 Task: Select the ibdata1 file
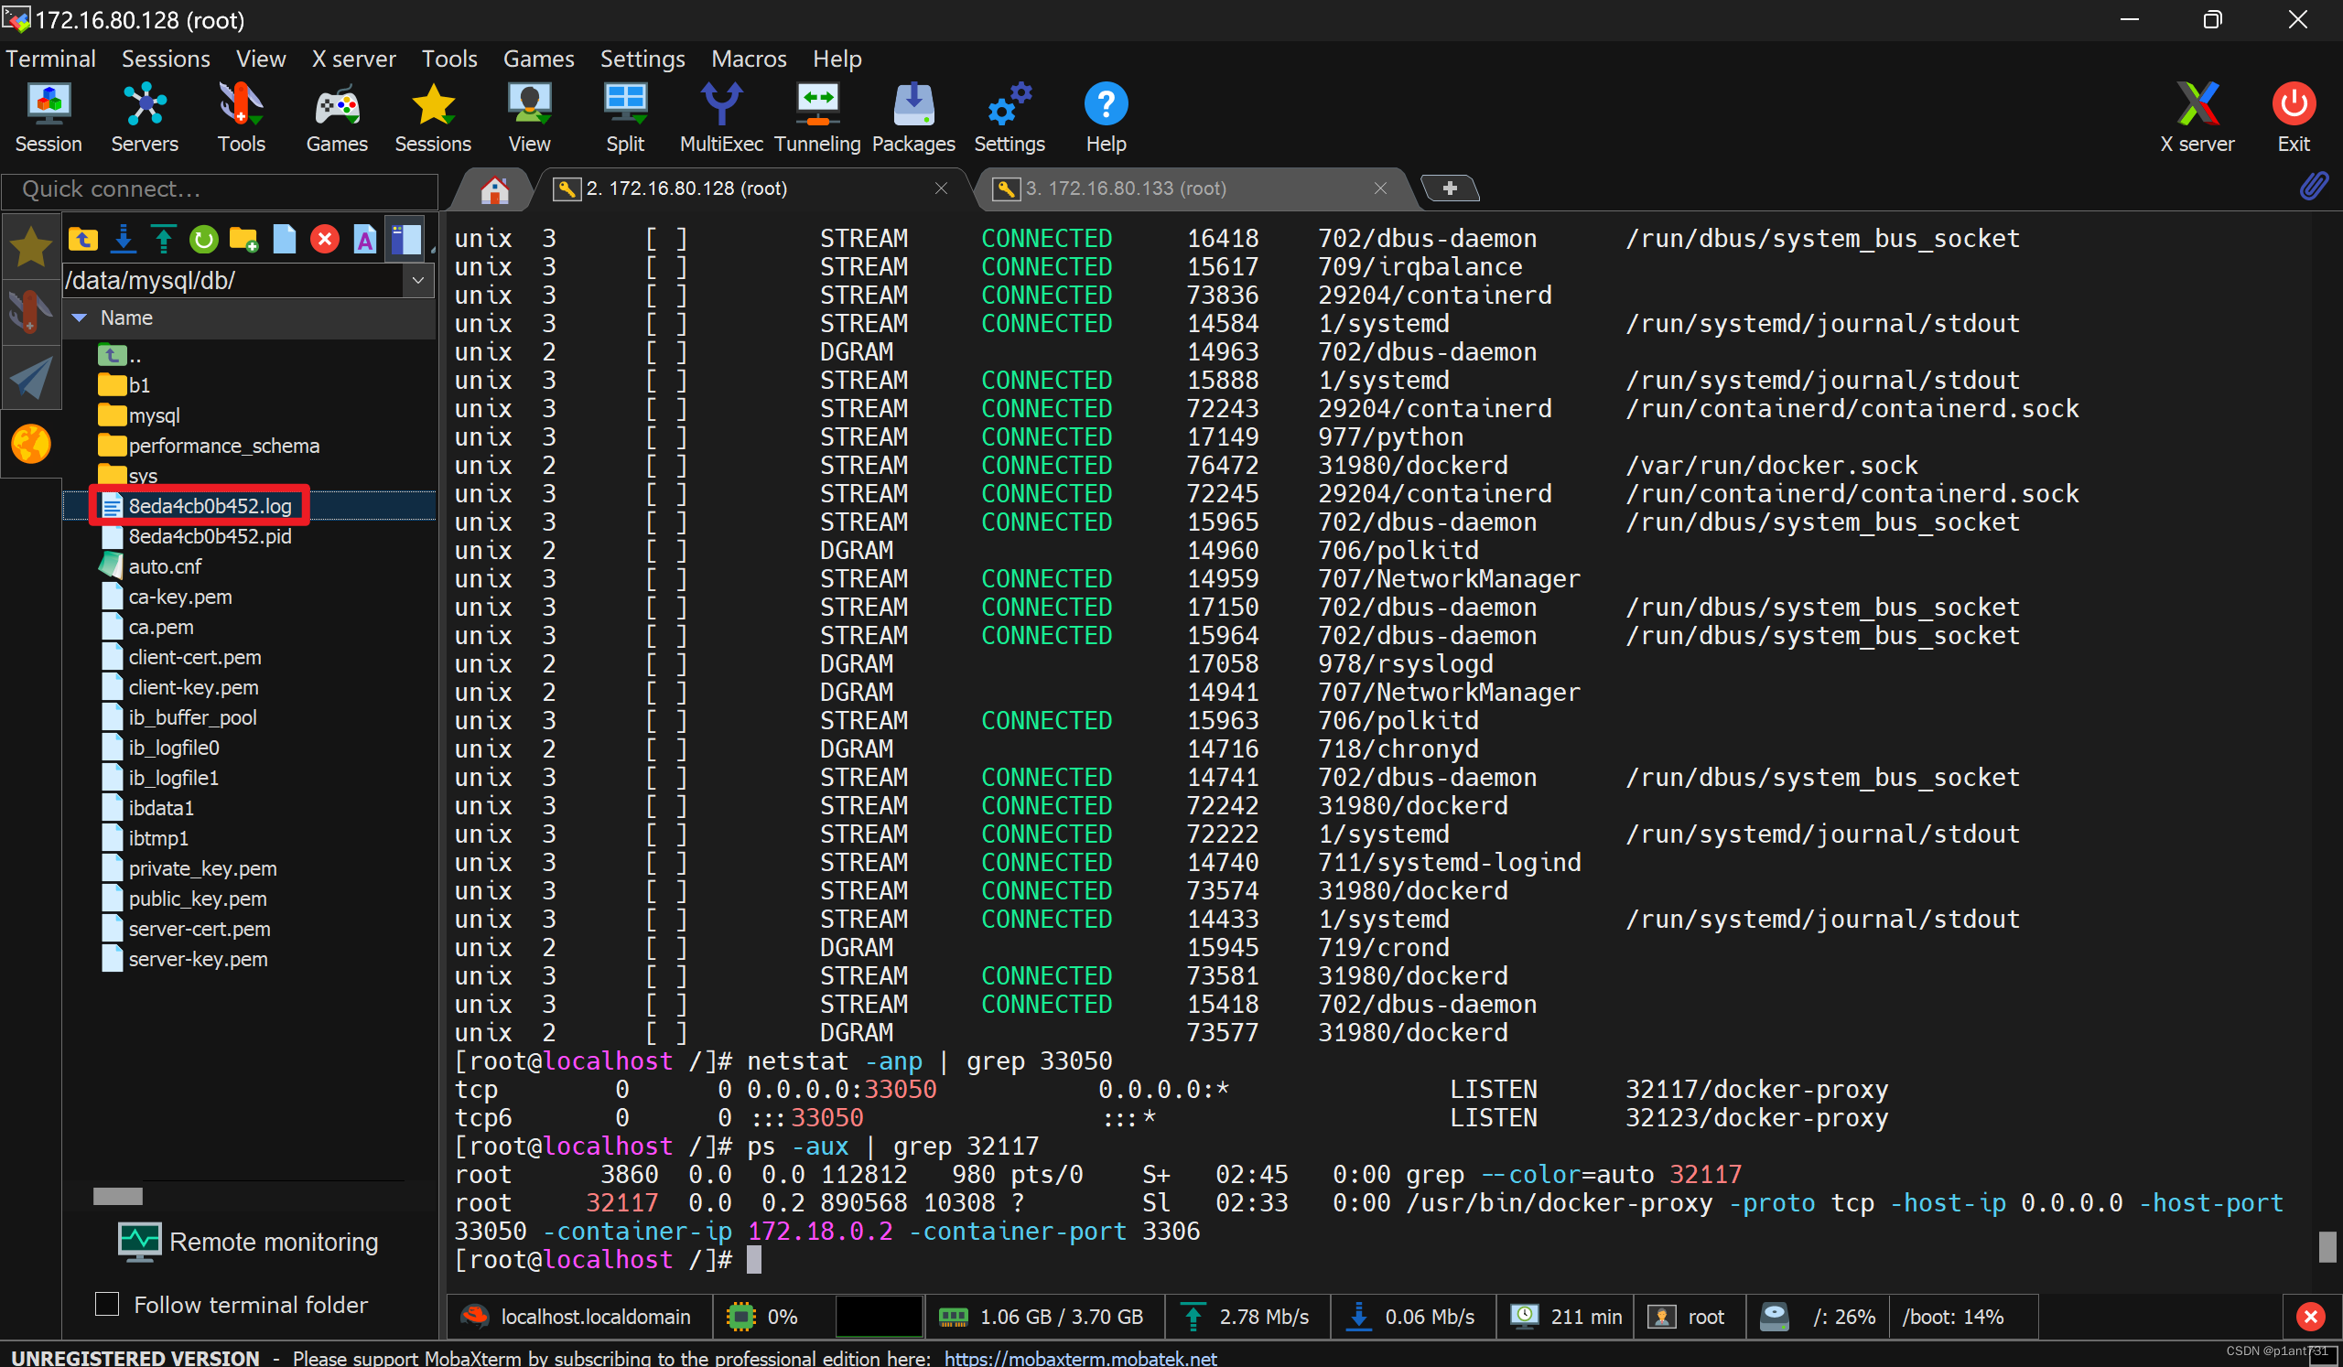pos(160,808)
